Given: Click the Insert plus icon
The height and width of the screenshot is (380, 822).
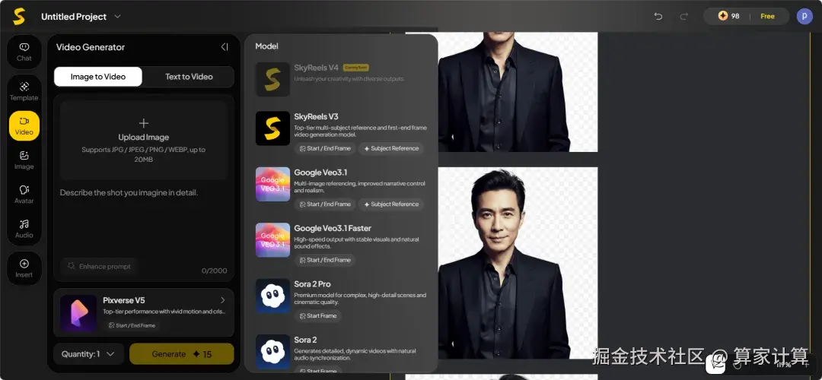Looking at the screenshot, I should point(24,264).
